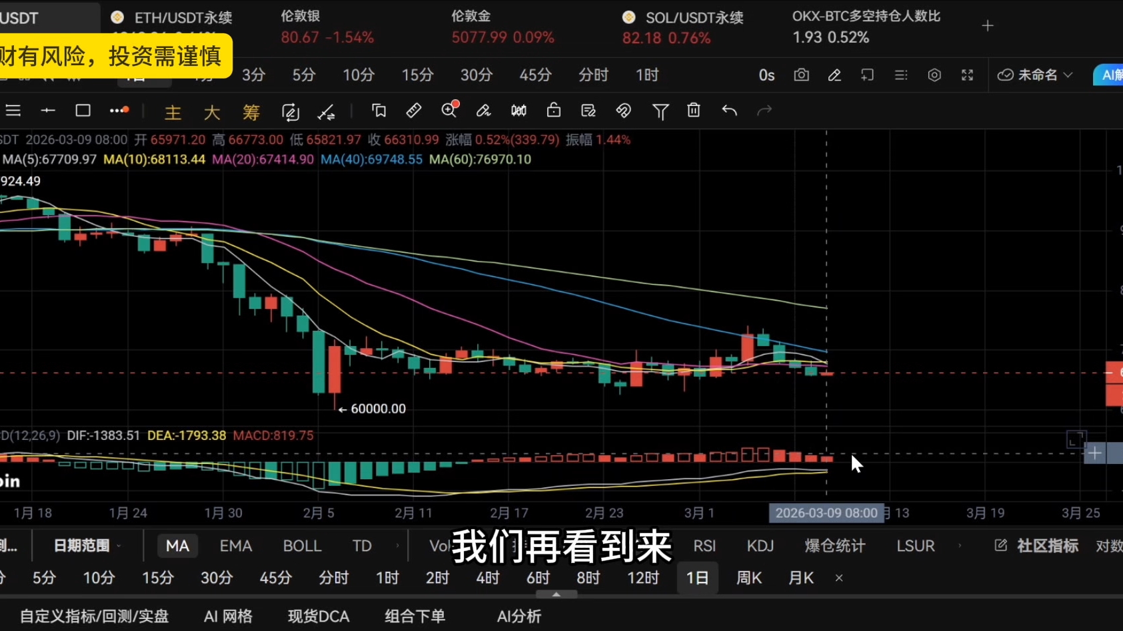Click the blue slider beneath the 6时 button
This screenshot has width=1123, height=631.
(557, 594)
